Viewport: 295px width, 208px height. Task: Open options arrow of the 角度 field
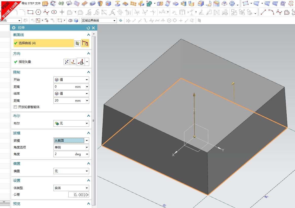coord(87,154)
